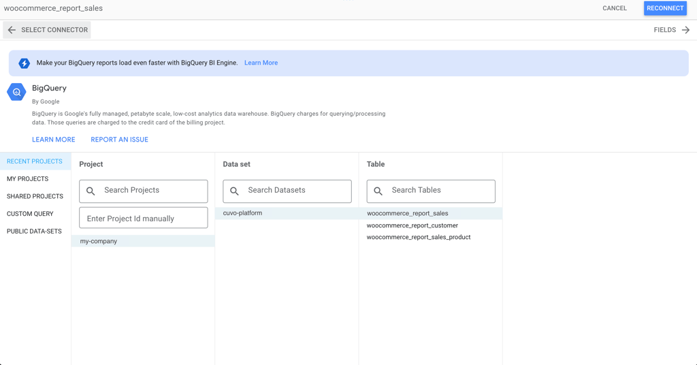The width and height of the screenshot is (697, 365).
Task: Click the BI Engine lightning bolt icon
Action: pos(24,63)
